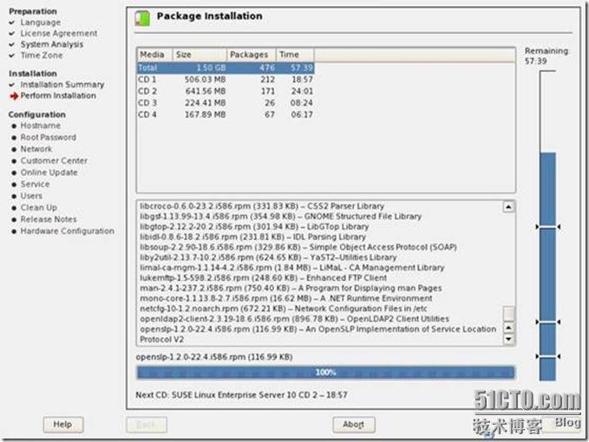Click the Remaining 57:39 label
Image resolution: width=589 pixels, height=442 pixels.
coord(546,56)
